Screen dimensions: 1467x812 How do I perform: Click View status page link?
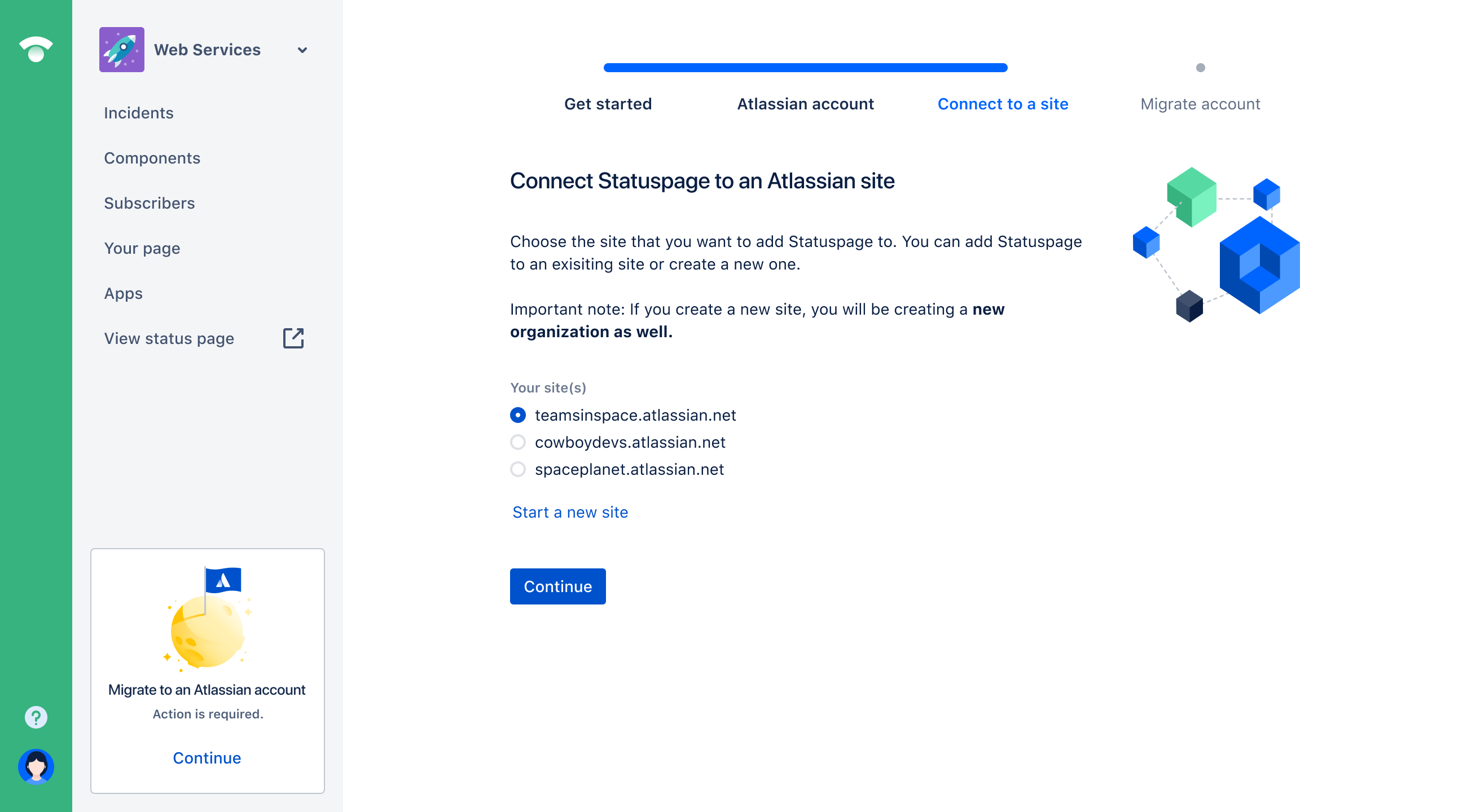[x=169, y=338]
